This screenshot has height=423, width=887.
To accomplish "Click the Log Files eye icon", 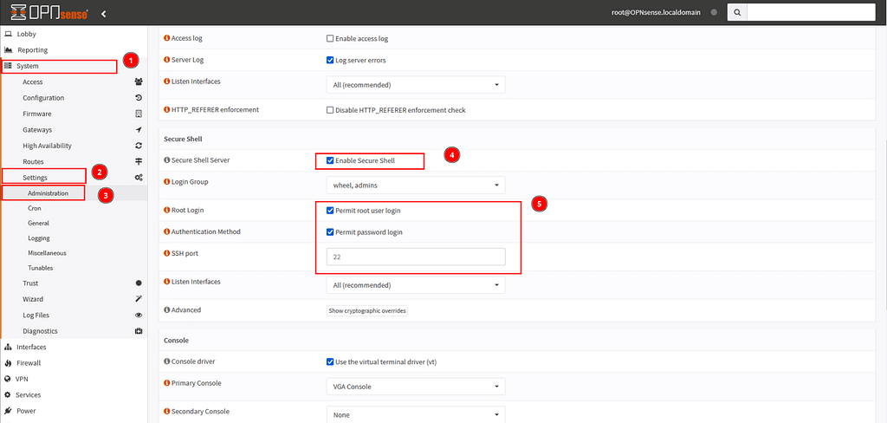I will coord(139,316).
